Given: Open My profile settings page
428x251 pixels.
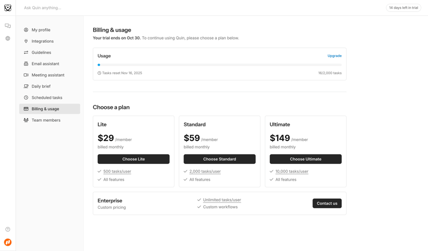Looking at the screenshot, I should (41, 30).
